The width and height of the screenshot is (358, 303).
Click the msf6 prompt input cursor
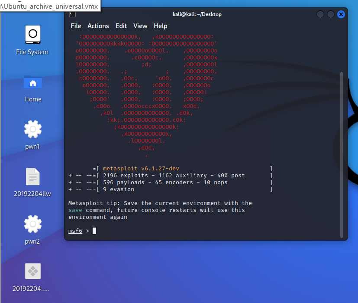[94, 231]
